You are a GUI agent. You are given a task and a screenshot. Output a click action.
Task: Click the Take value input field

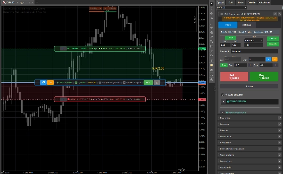point(241,65)
